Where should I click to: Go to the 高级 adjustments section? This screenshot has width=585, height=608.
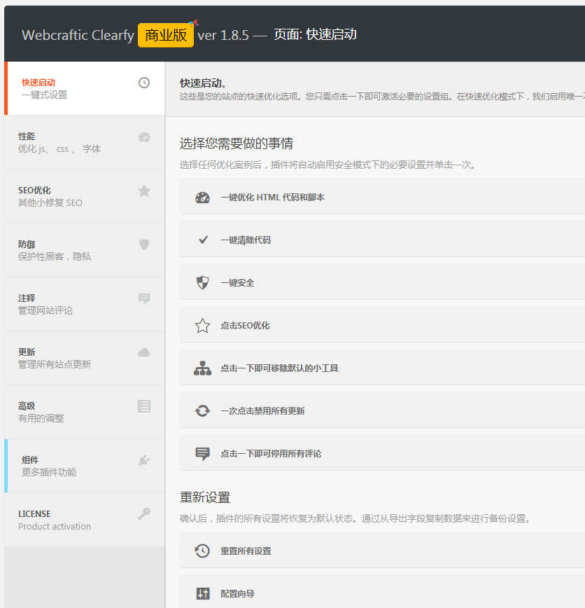(70, 412)
